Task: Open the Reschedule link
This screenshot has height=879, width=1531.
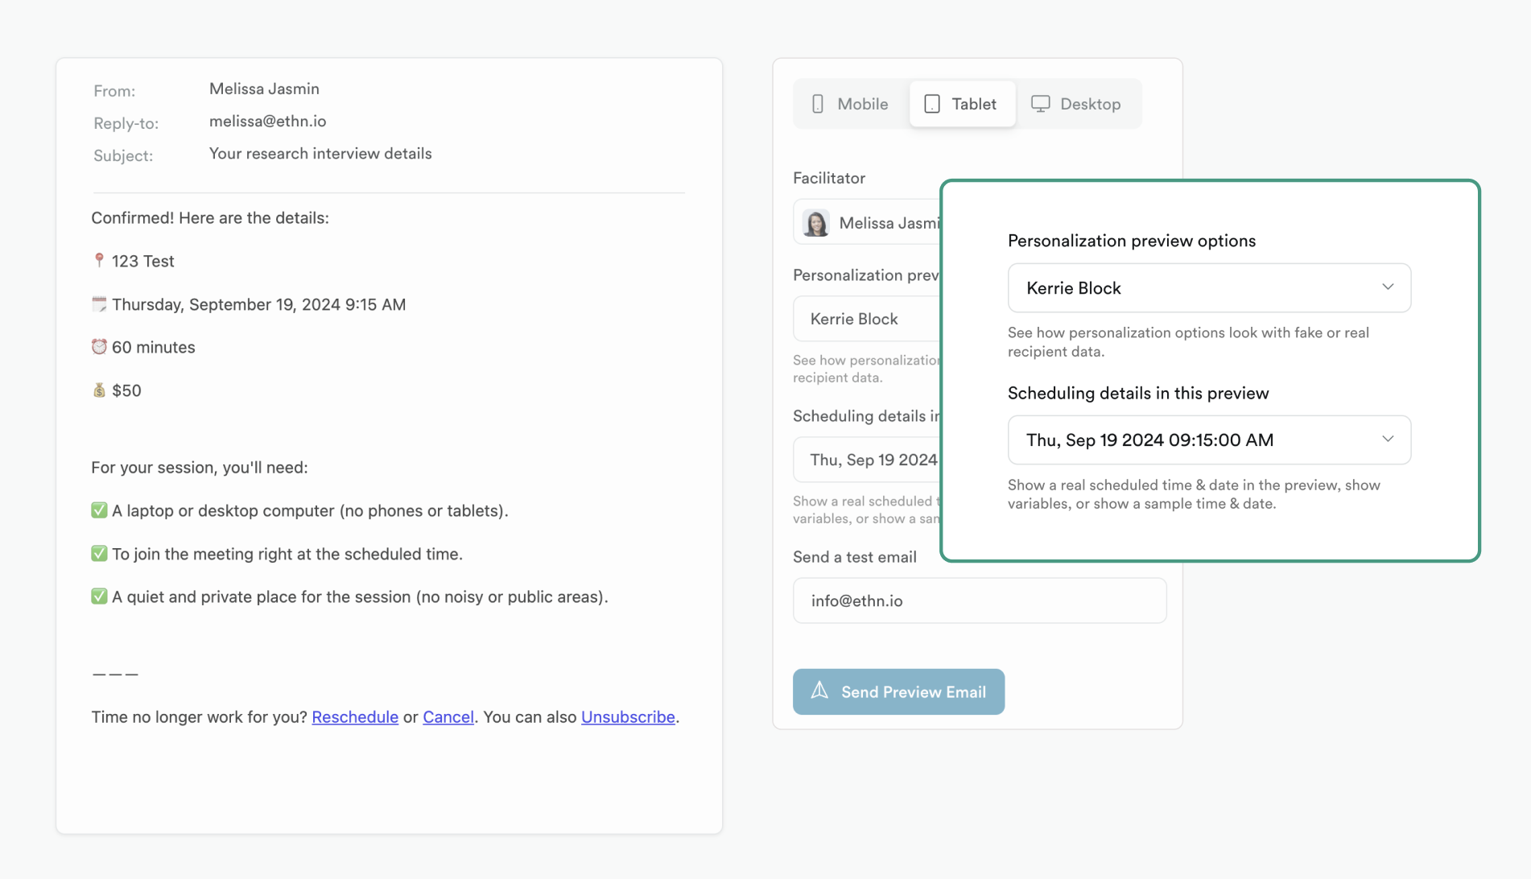Action: [355, 717]
